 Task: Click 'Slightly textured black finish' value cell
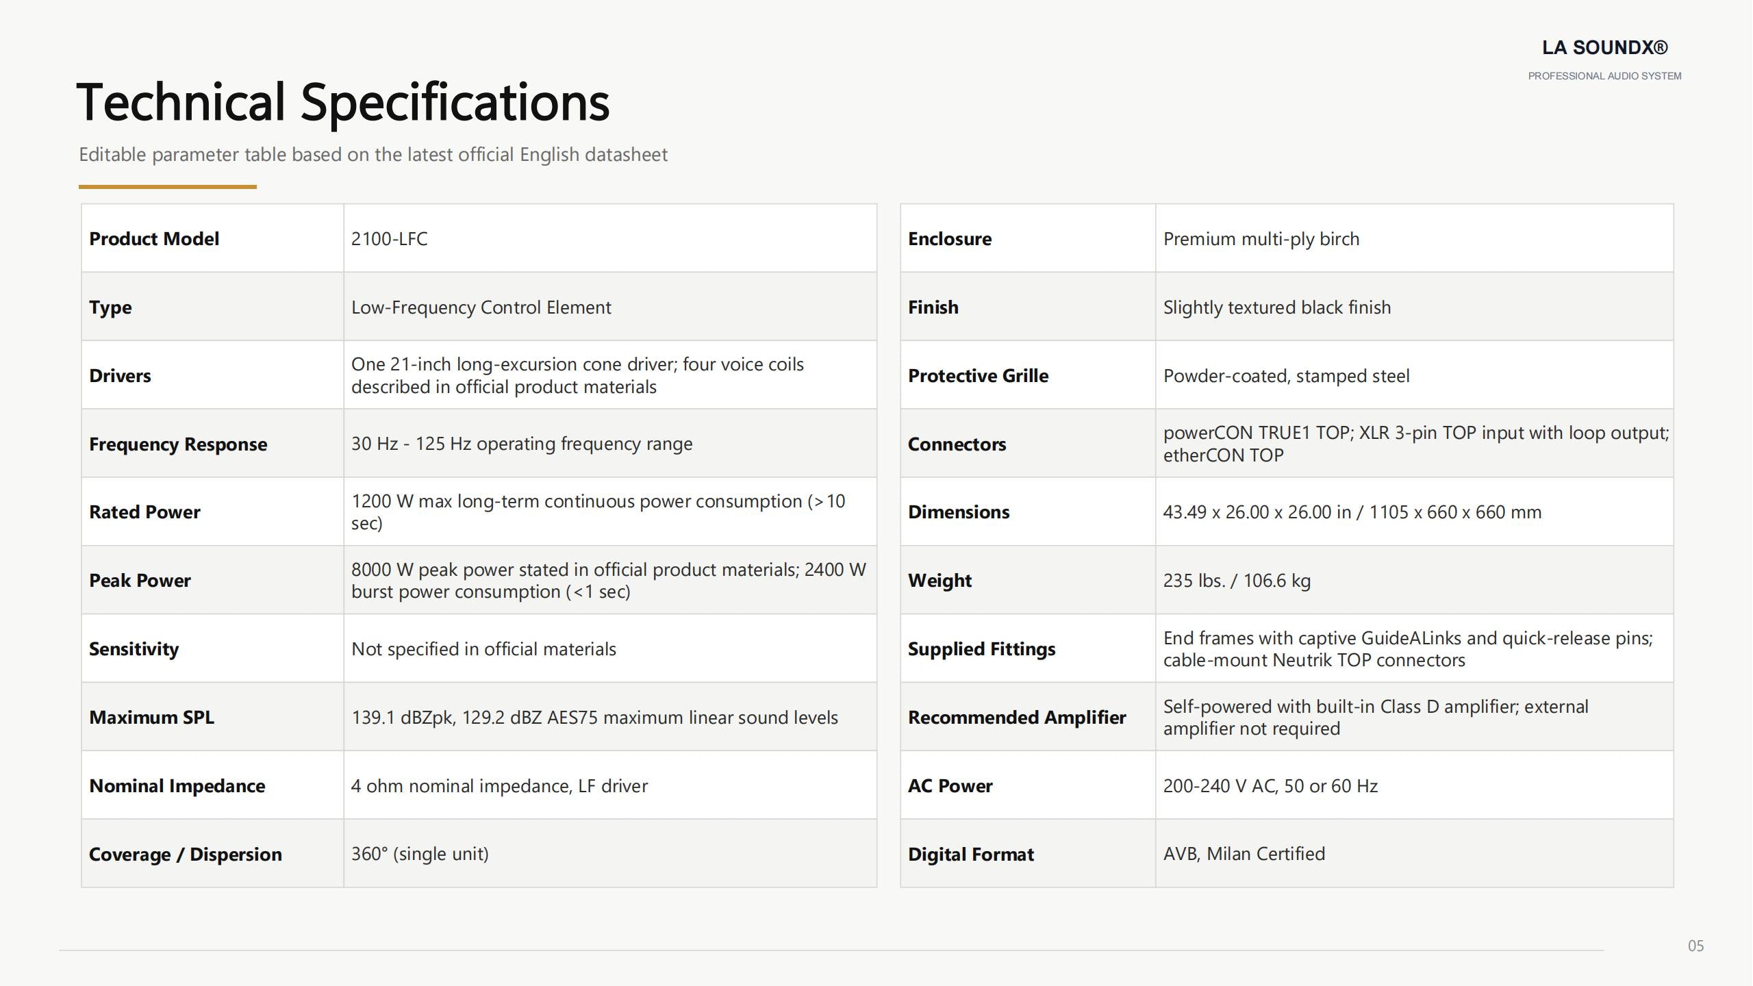tap(1415, 307)
